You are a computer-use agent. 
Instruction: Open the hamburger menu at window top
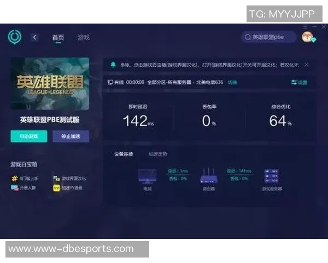tap(305, 27)
